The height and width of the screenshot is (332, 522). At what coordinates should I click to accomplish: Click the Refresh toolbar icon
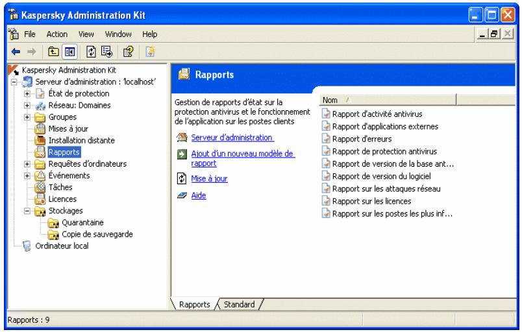(x=91, y=52)
